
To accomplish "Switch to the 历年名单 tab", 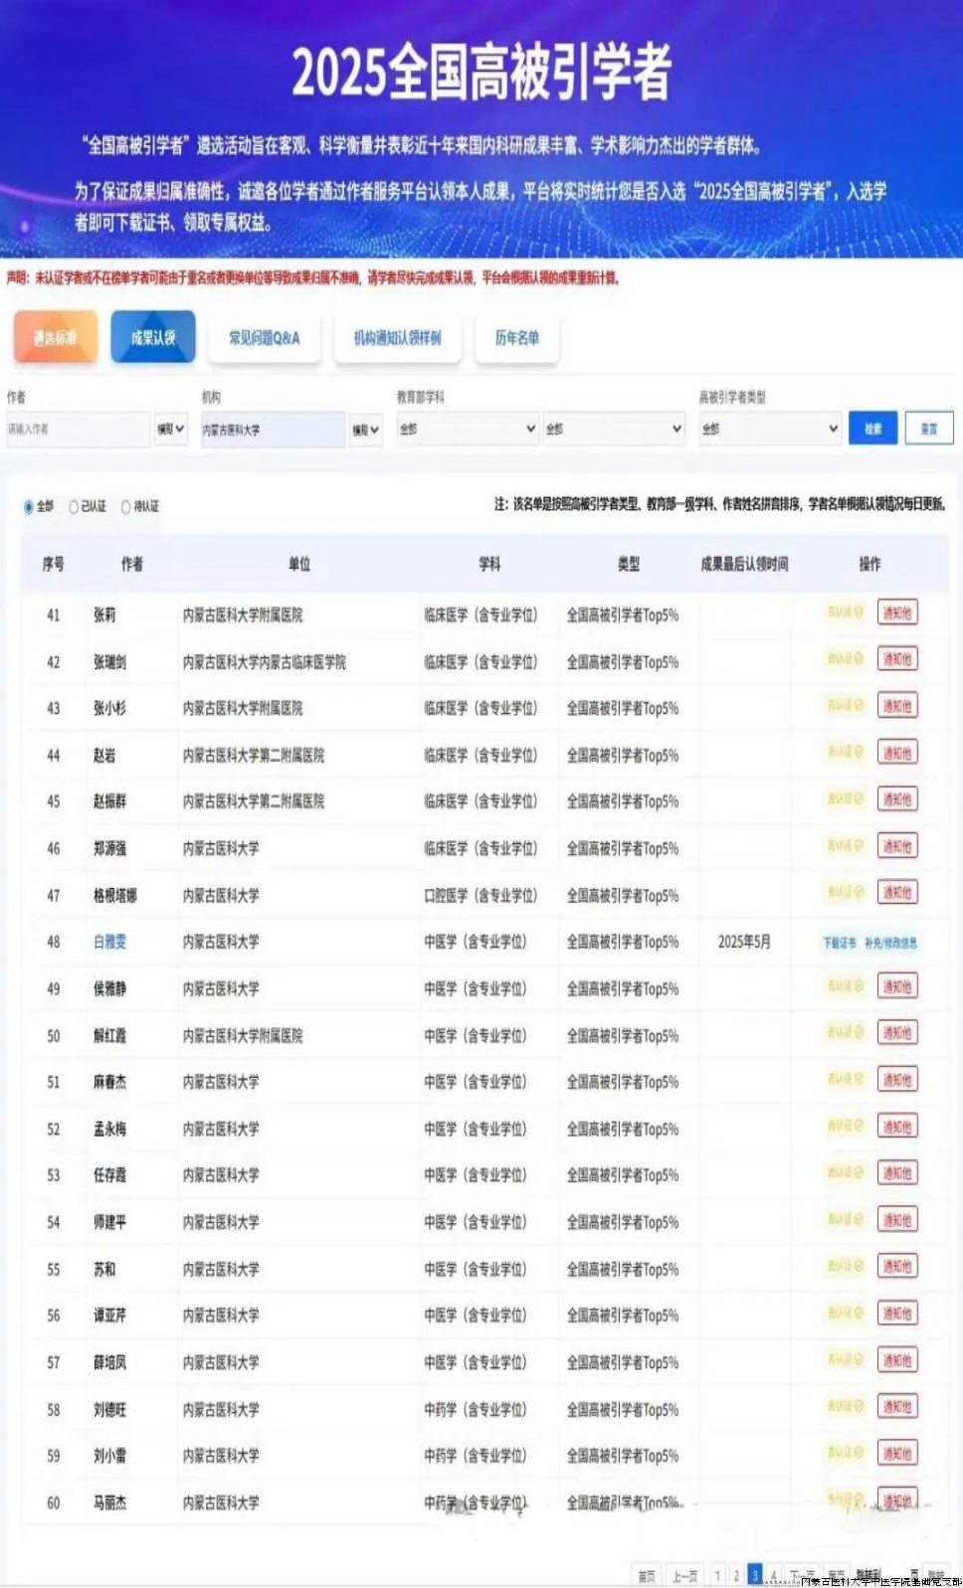I will click(x=516, y=338).
